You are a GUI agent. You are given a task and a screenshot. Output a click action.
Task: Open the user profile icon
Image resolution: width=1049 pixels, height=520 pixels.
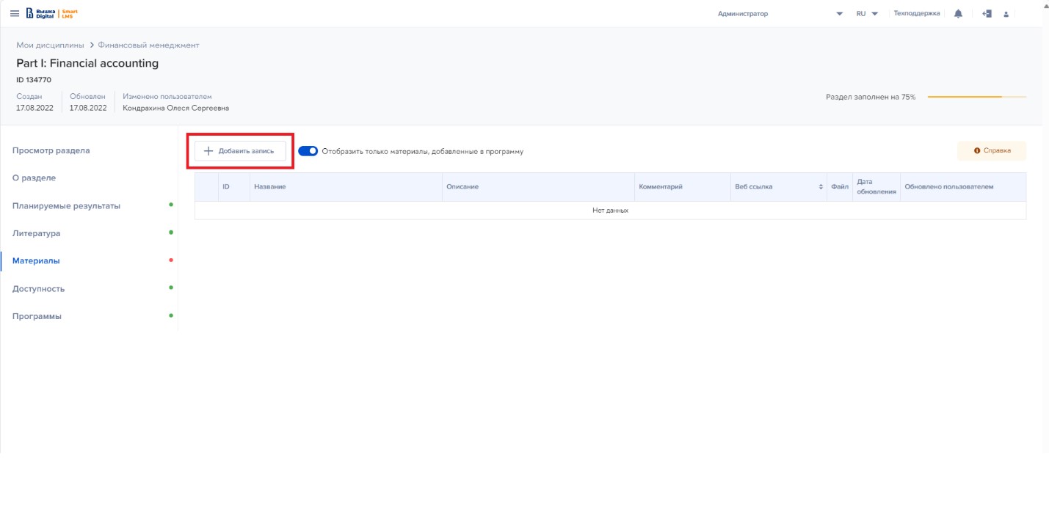(1006, 14)
